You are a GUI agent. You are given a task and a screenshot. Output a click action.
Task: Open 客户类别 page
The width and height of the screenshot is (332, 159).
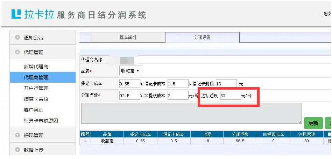[x=34, y=110]
